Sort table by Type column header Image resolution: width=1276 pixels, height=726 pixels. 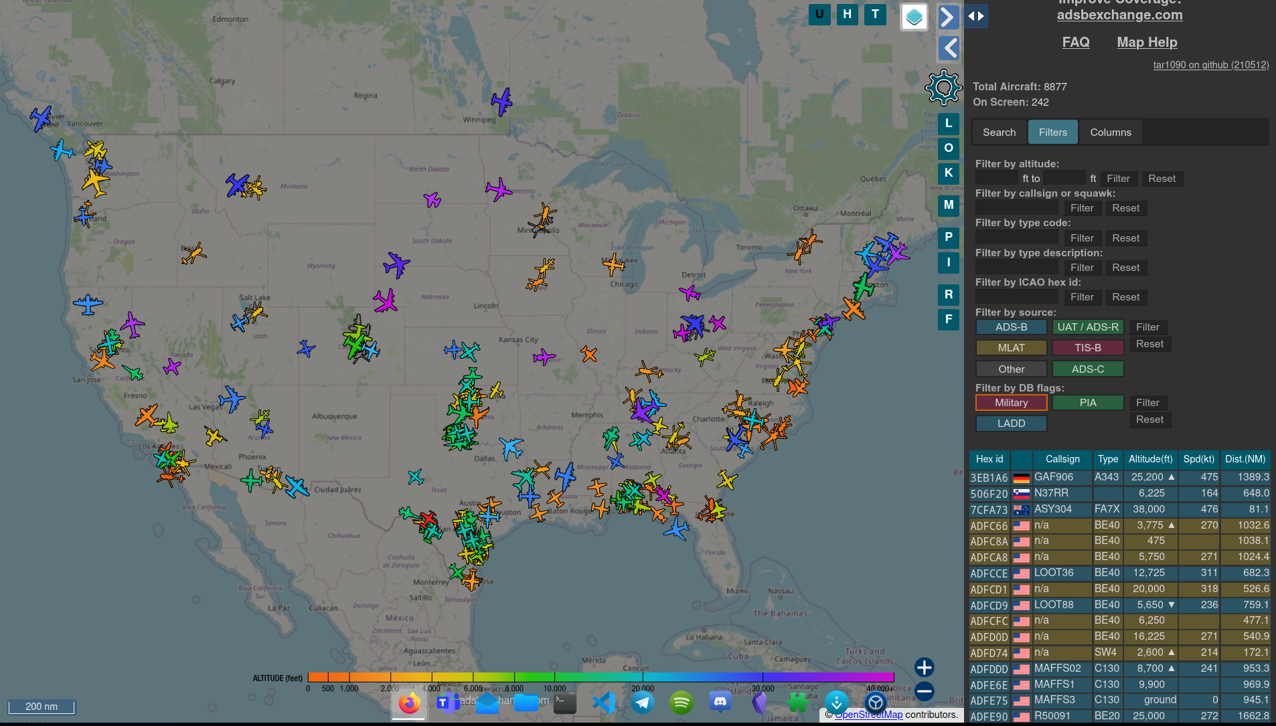(x=1107, y=459)
